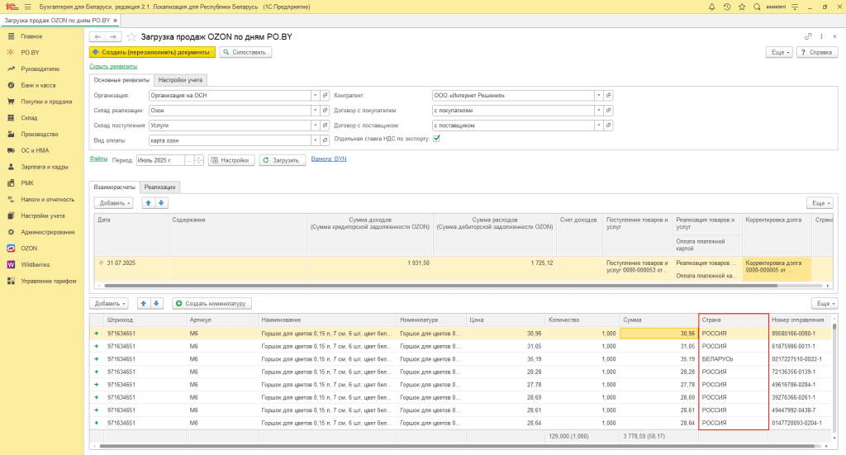The width and height of the screenshot is (846, 455).
Task: Add the page to favorites using the star beside the title
Action: coord(132,37)
